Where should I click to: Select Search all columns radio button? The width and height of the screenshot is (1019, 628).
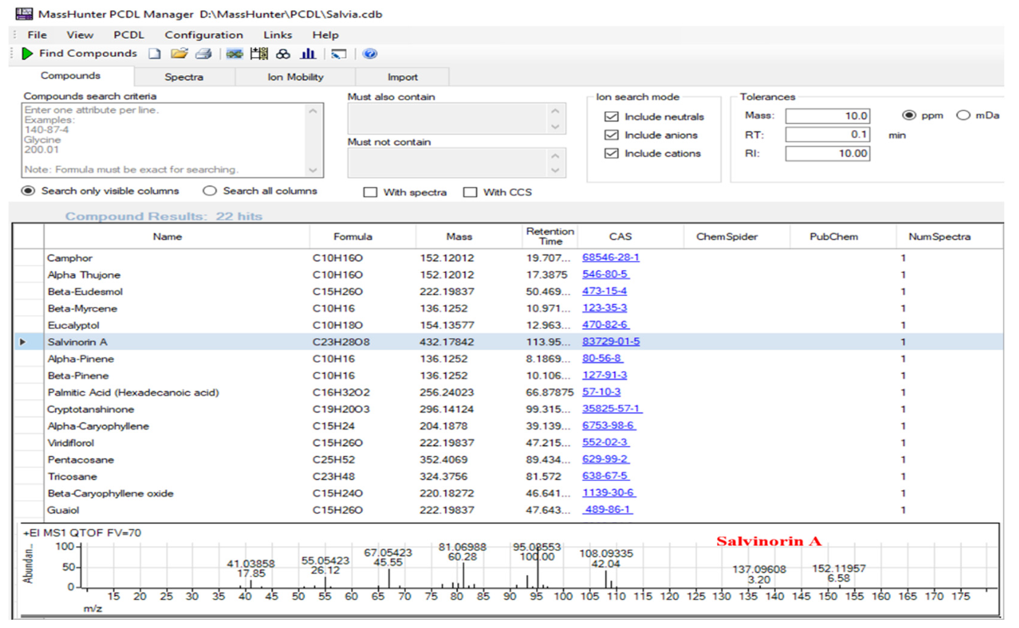tap(209, 191)
